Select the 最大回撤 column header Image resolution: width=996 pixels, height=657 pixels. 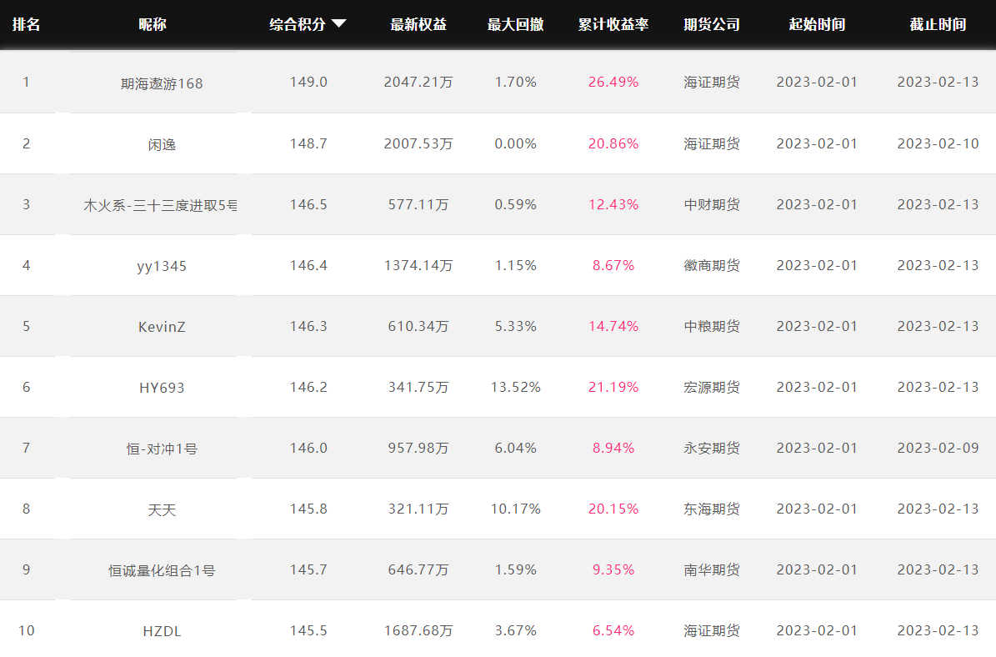pyautogui.click(x=516, y=24)
